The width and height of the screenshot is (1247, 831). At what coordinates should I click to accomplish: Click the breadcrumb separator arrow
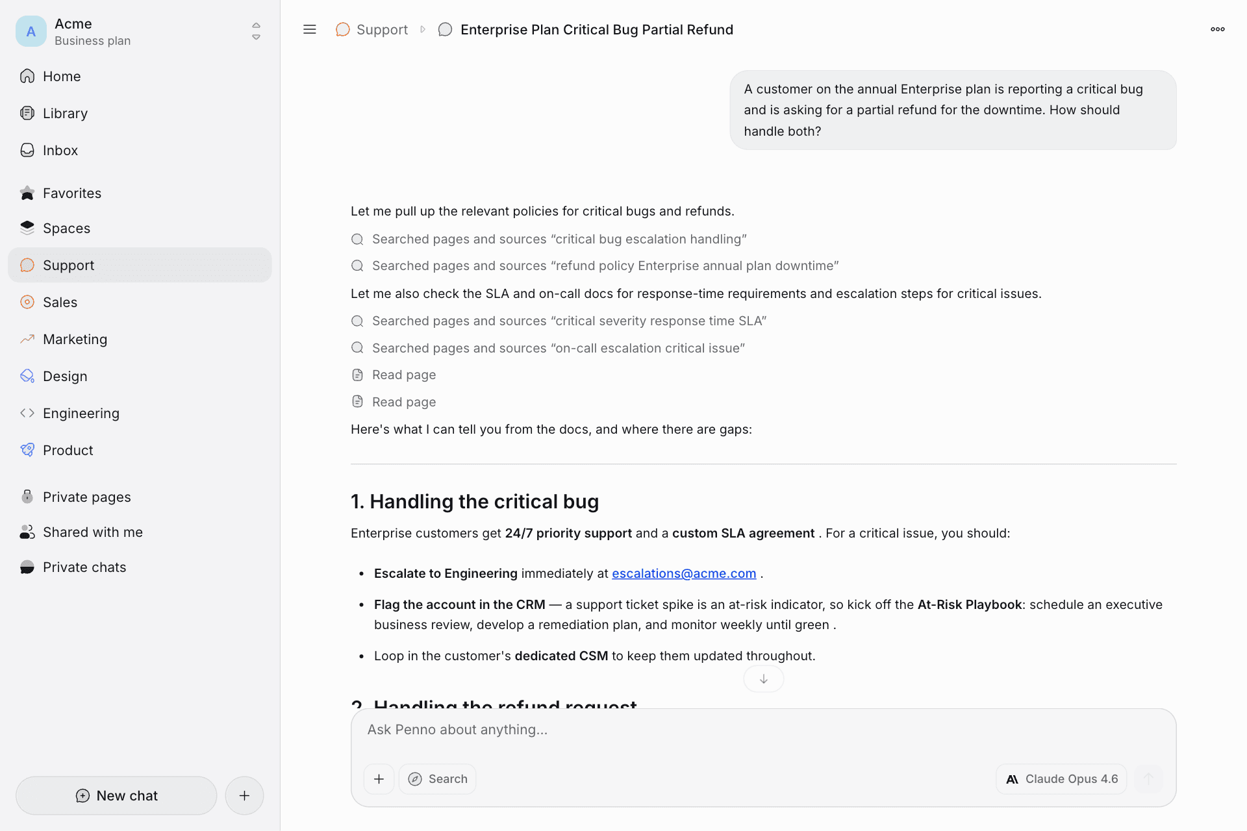coord(423,29)
